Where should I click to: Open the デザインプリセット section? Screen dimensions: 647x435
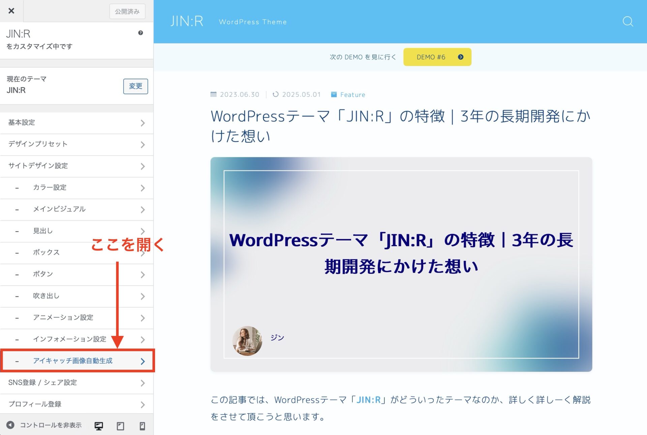pyautogui.click(x=77, y=145)
